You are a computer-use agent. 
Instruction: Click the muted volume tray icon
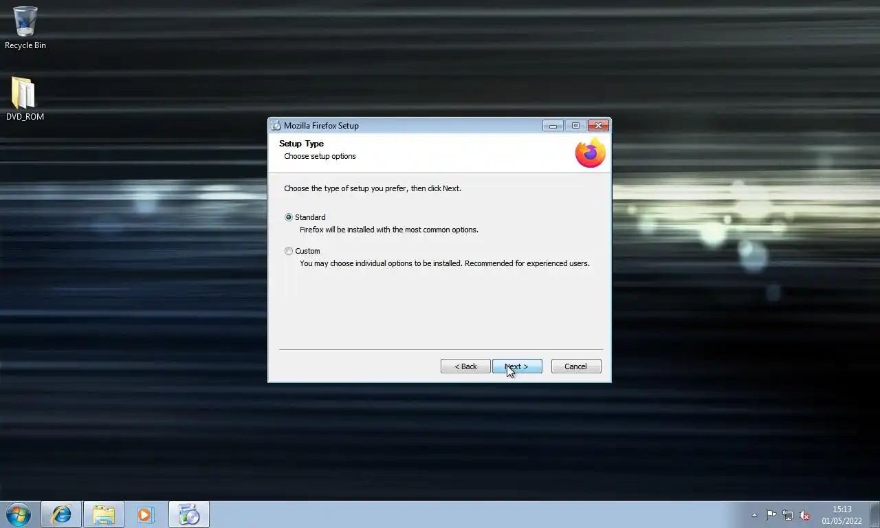(x=804, y=515)
